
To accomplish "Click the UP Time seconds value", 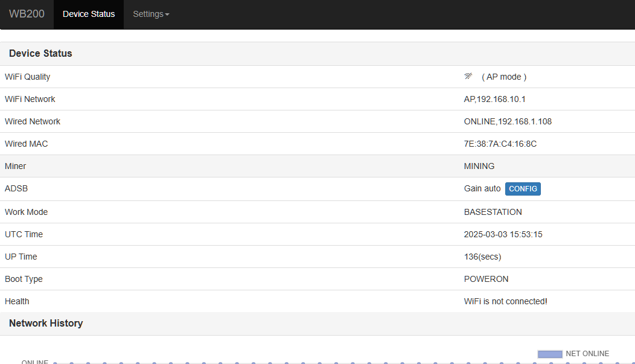I will coord(482,257).
